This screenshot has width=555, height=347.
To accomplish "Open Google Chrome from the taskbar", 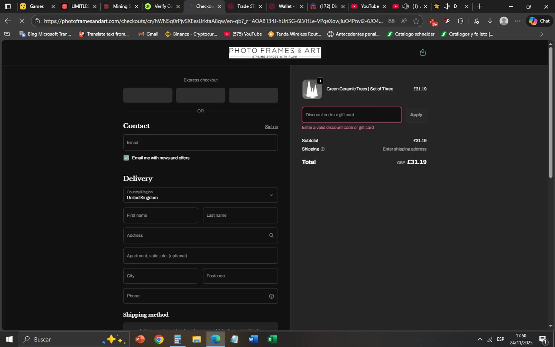I will [159, 339].
